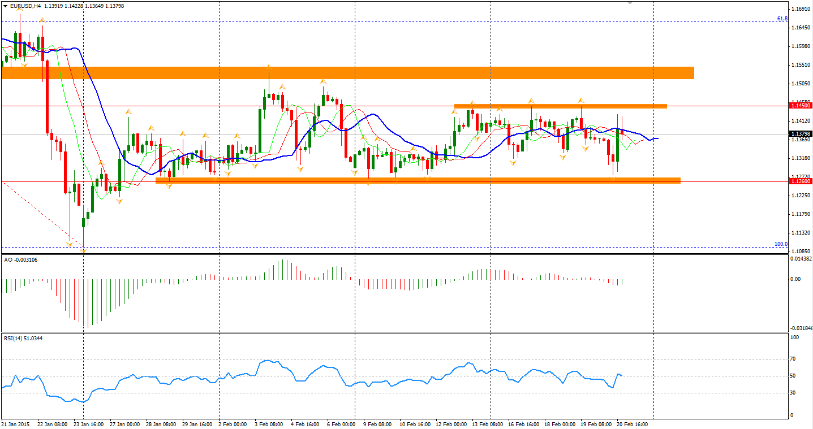Click the 1.10850 price axis label
This screenshot has width=813, height=429.
click(800, 251)
